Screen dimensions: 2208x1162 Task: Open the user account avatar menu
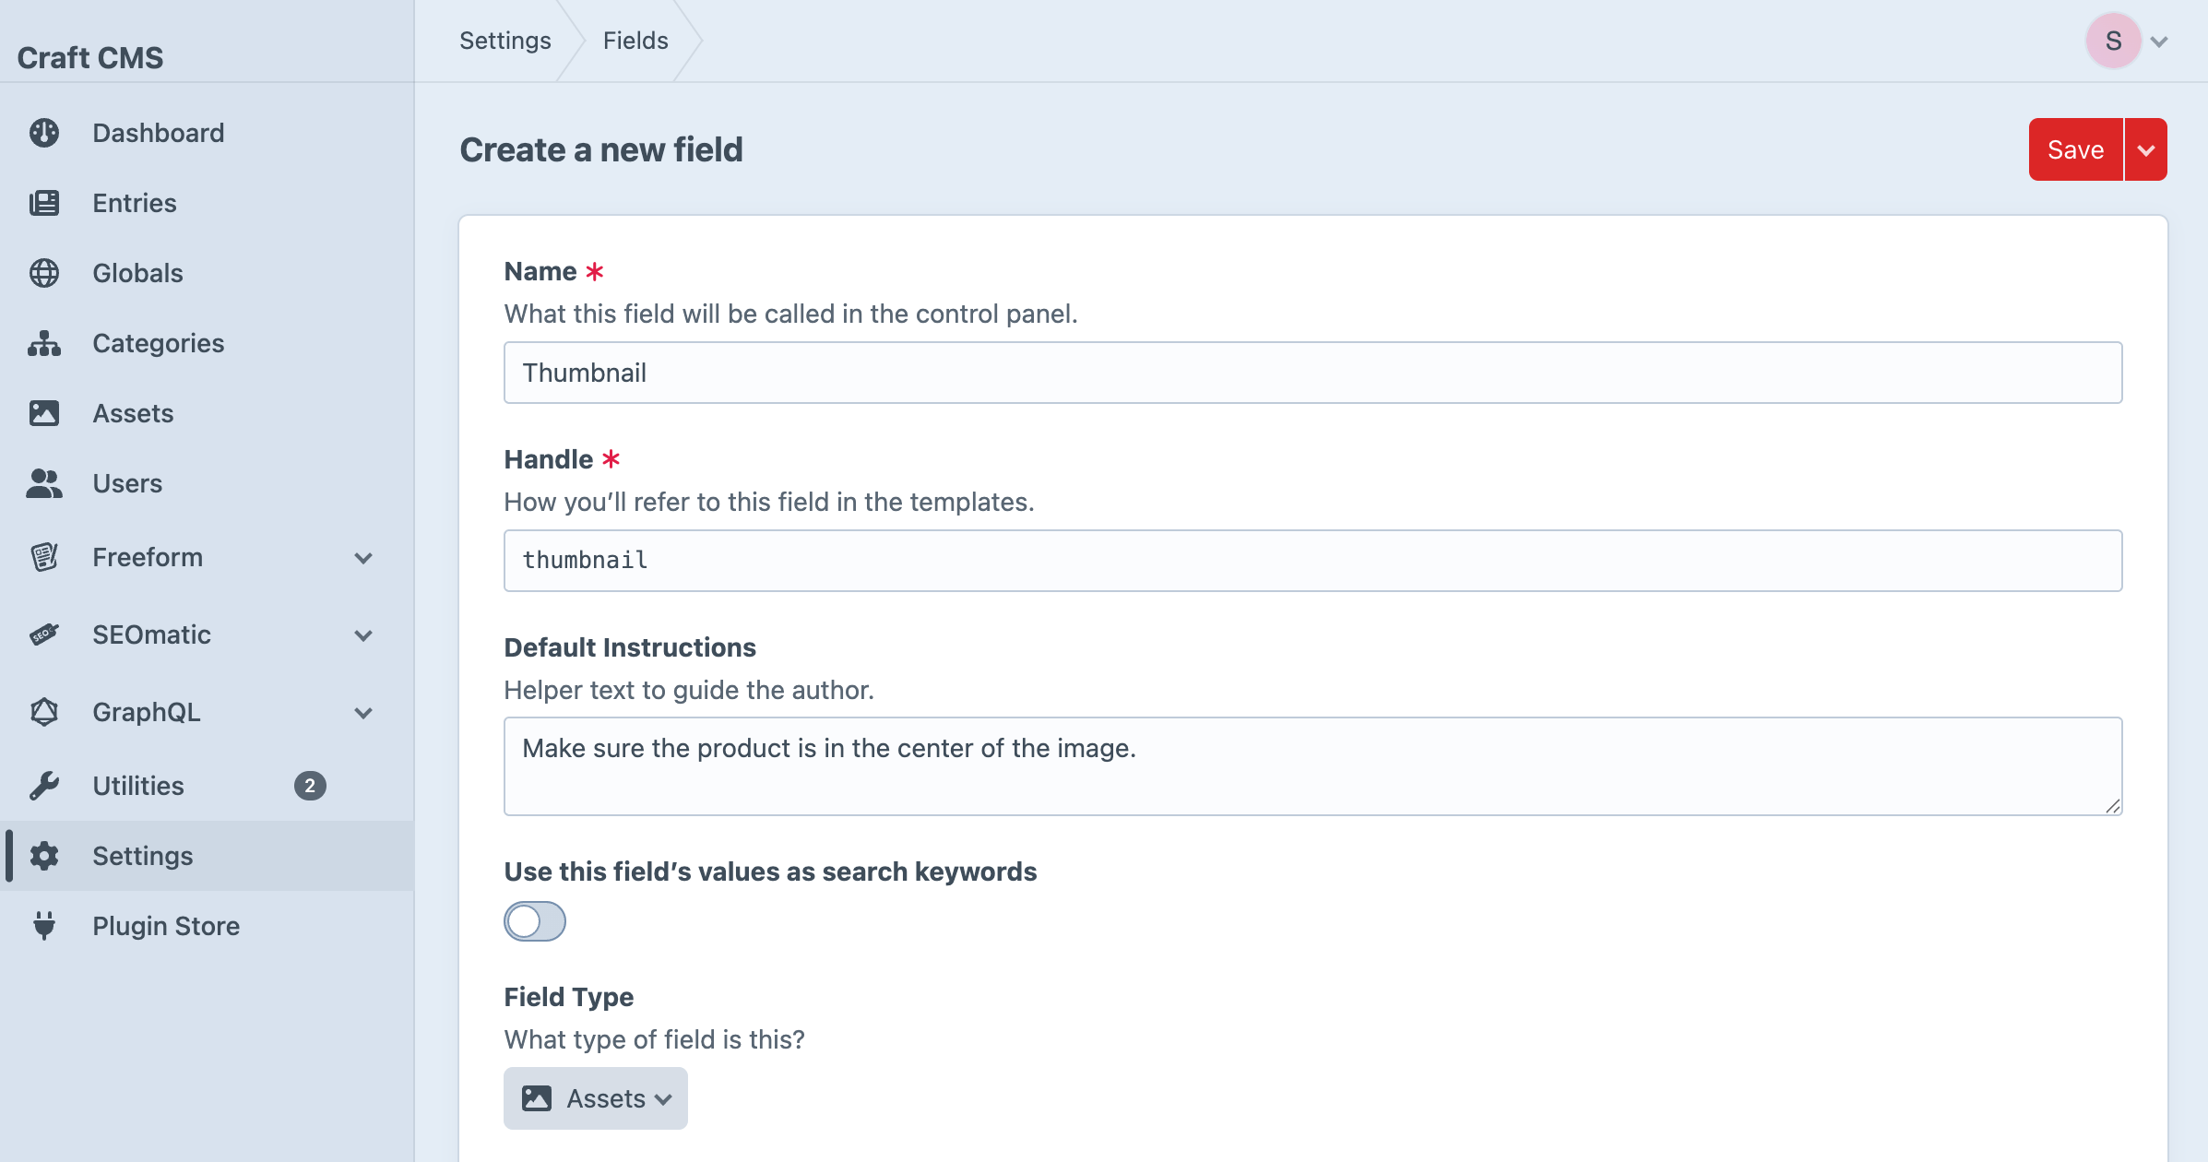pyautogui.click(x=2114, y=41)
